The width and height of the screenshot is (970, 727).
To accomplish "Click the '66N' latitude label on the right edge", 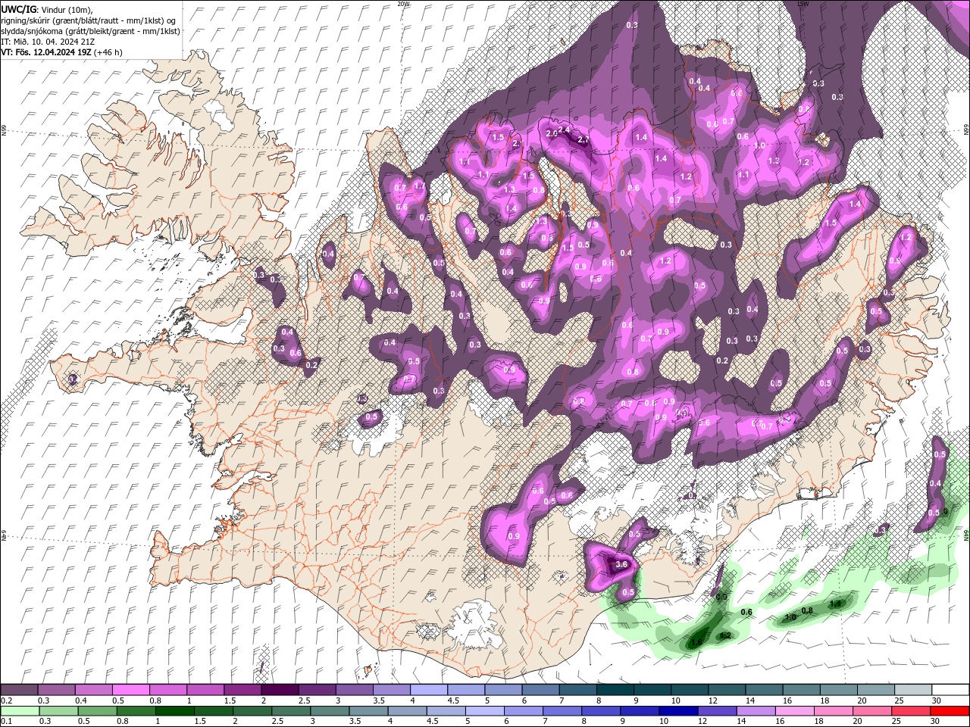I will tap(966, 131).
